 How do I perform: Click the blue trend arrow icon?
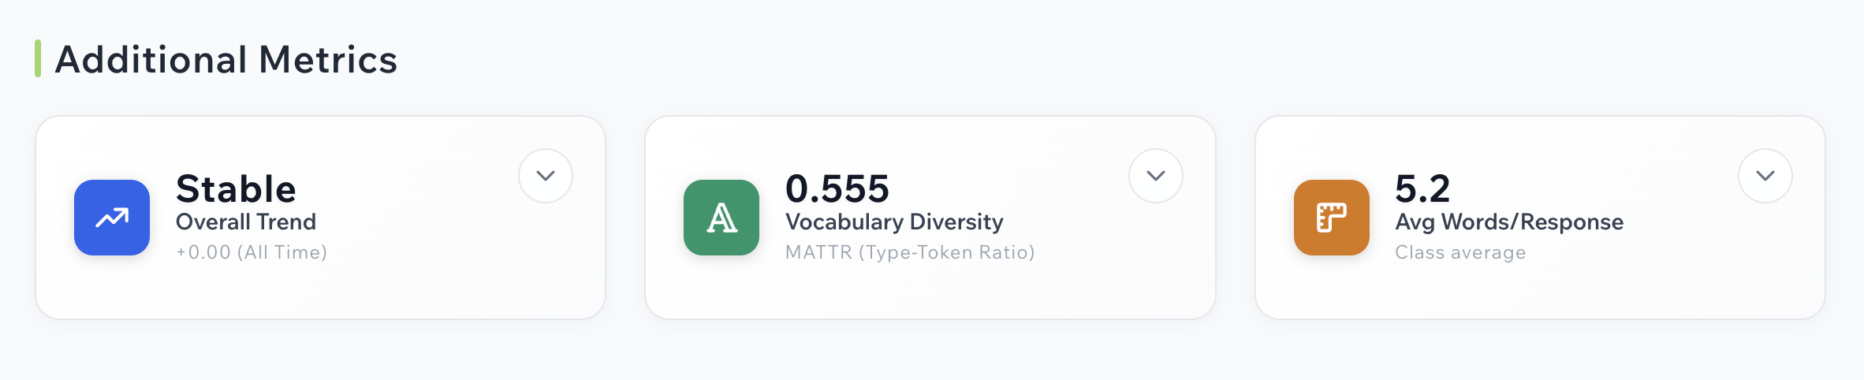point(112,218)
